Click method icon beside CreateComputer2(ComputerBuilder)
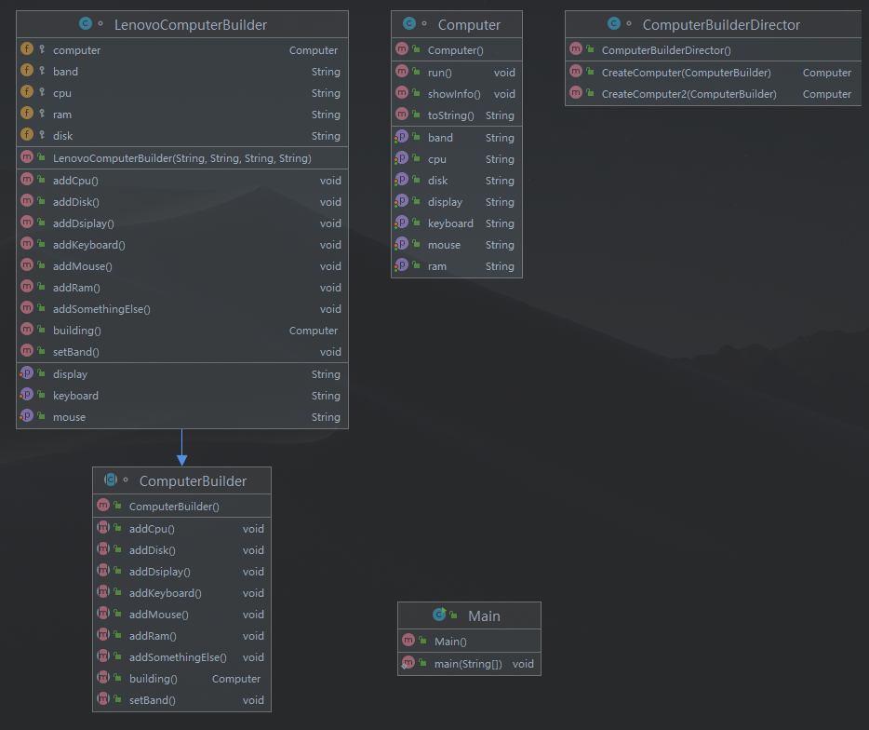The width and height of the screenshot is (869, 730). click(x=576, y=92)
